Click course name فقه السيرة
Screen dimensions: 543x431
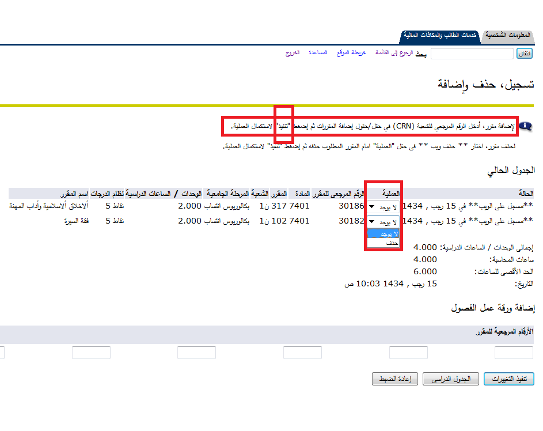point(76,221)
